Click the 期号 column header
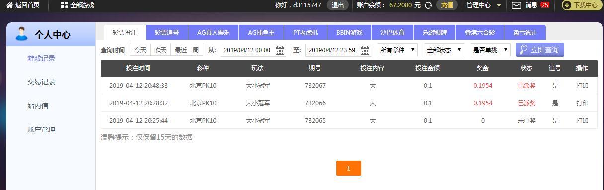Screen dimensions: 604x190 click(x=315, y=68)
